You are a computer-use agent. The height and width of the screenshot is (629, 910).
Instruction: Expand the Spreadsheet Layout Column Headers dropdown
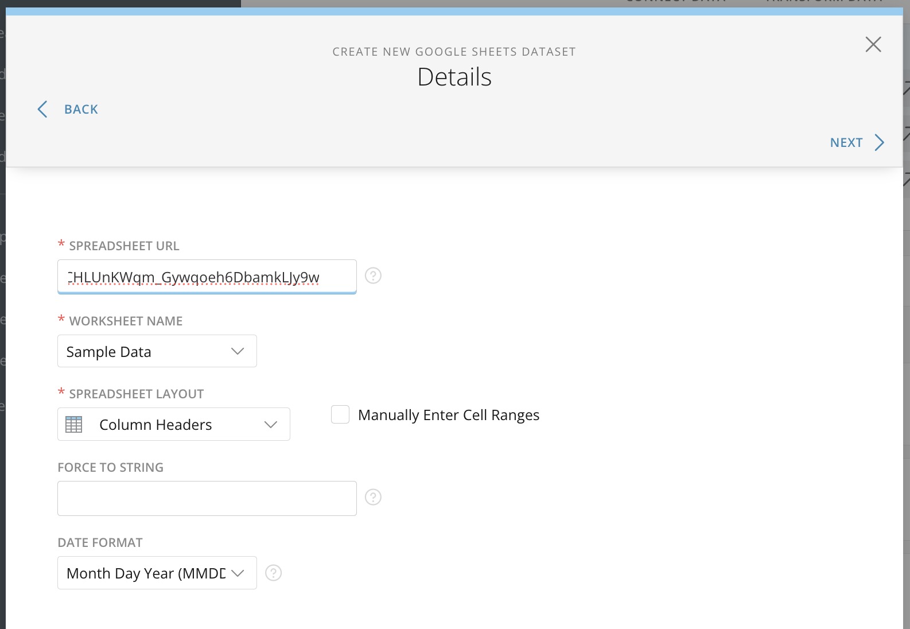[173, 424]
